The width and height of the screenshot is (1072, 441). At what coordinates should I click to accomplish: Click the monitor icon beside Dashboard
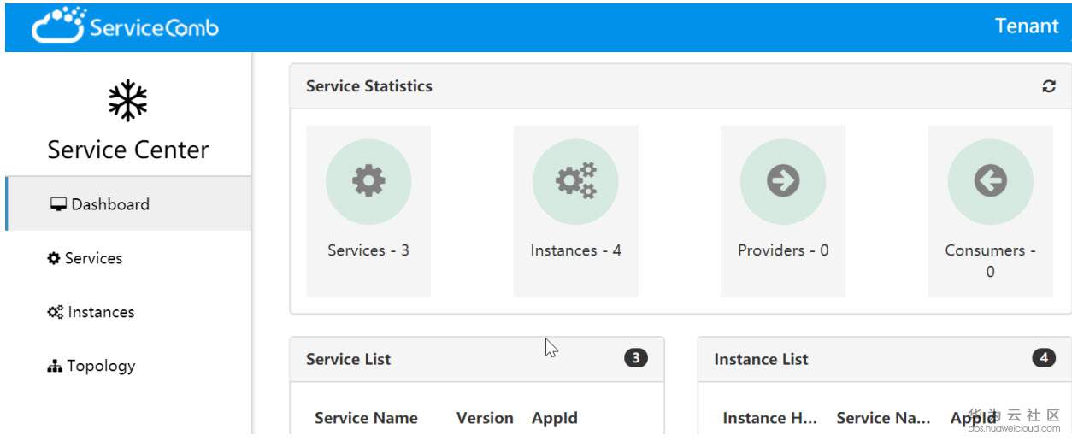(x=59, y=204)
